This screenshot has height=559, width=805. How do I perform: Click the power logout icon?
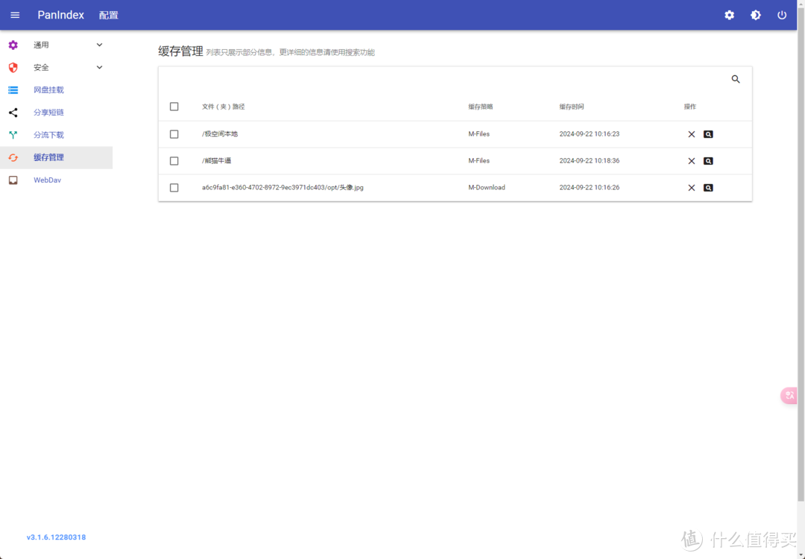point(782,15)
